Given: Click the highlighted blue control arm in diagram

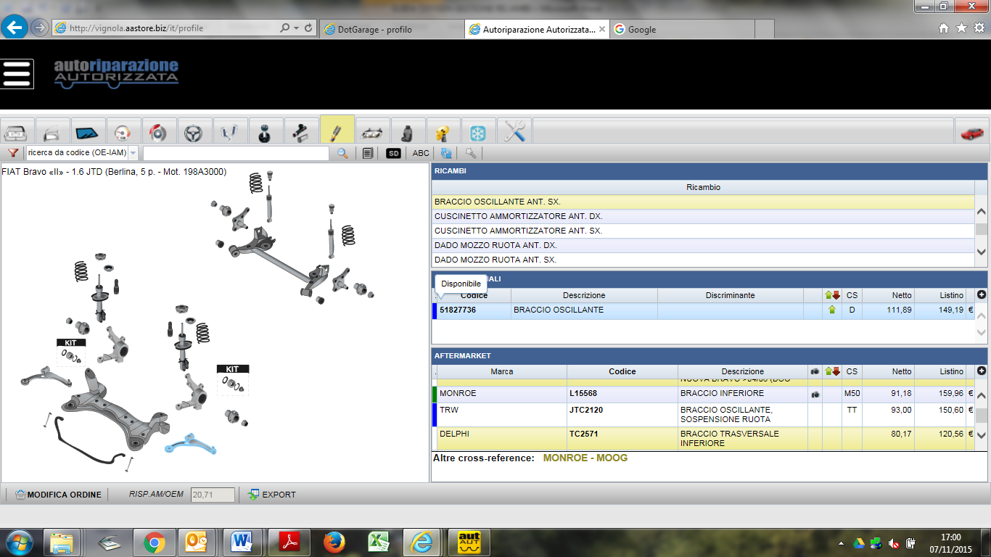Looking at the screenshot, I should (192, 444).
